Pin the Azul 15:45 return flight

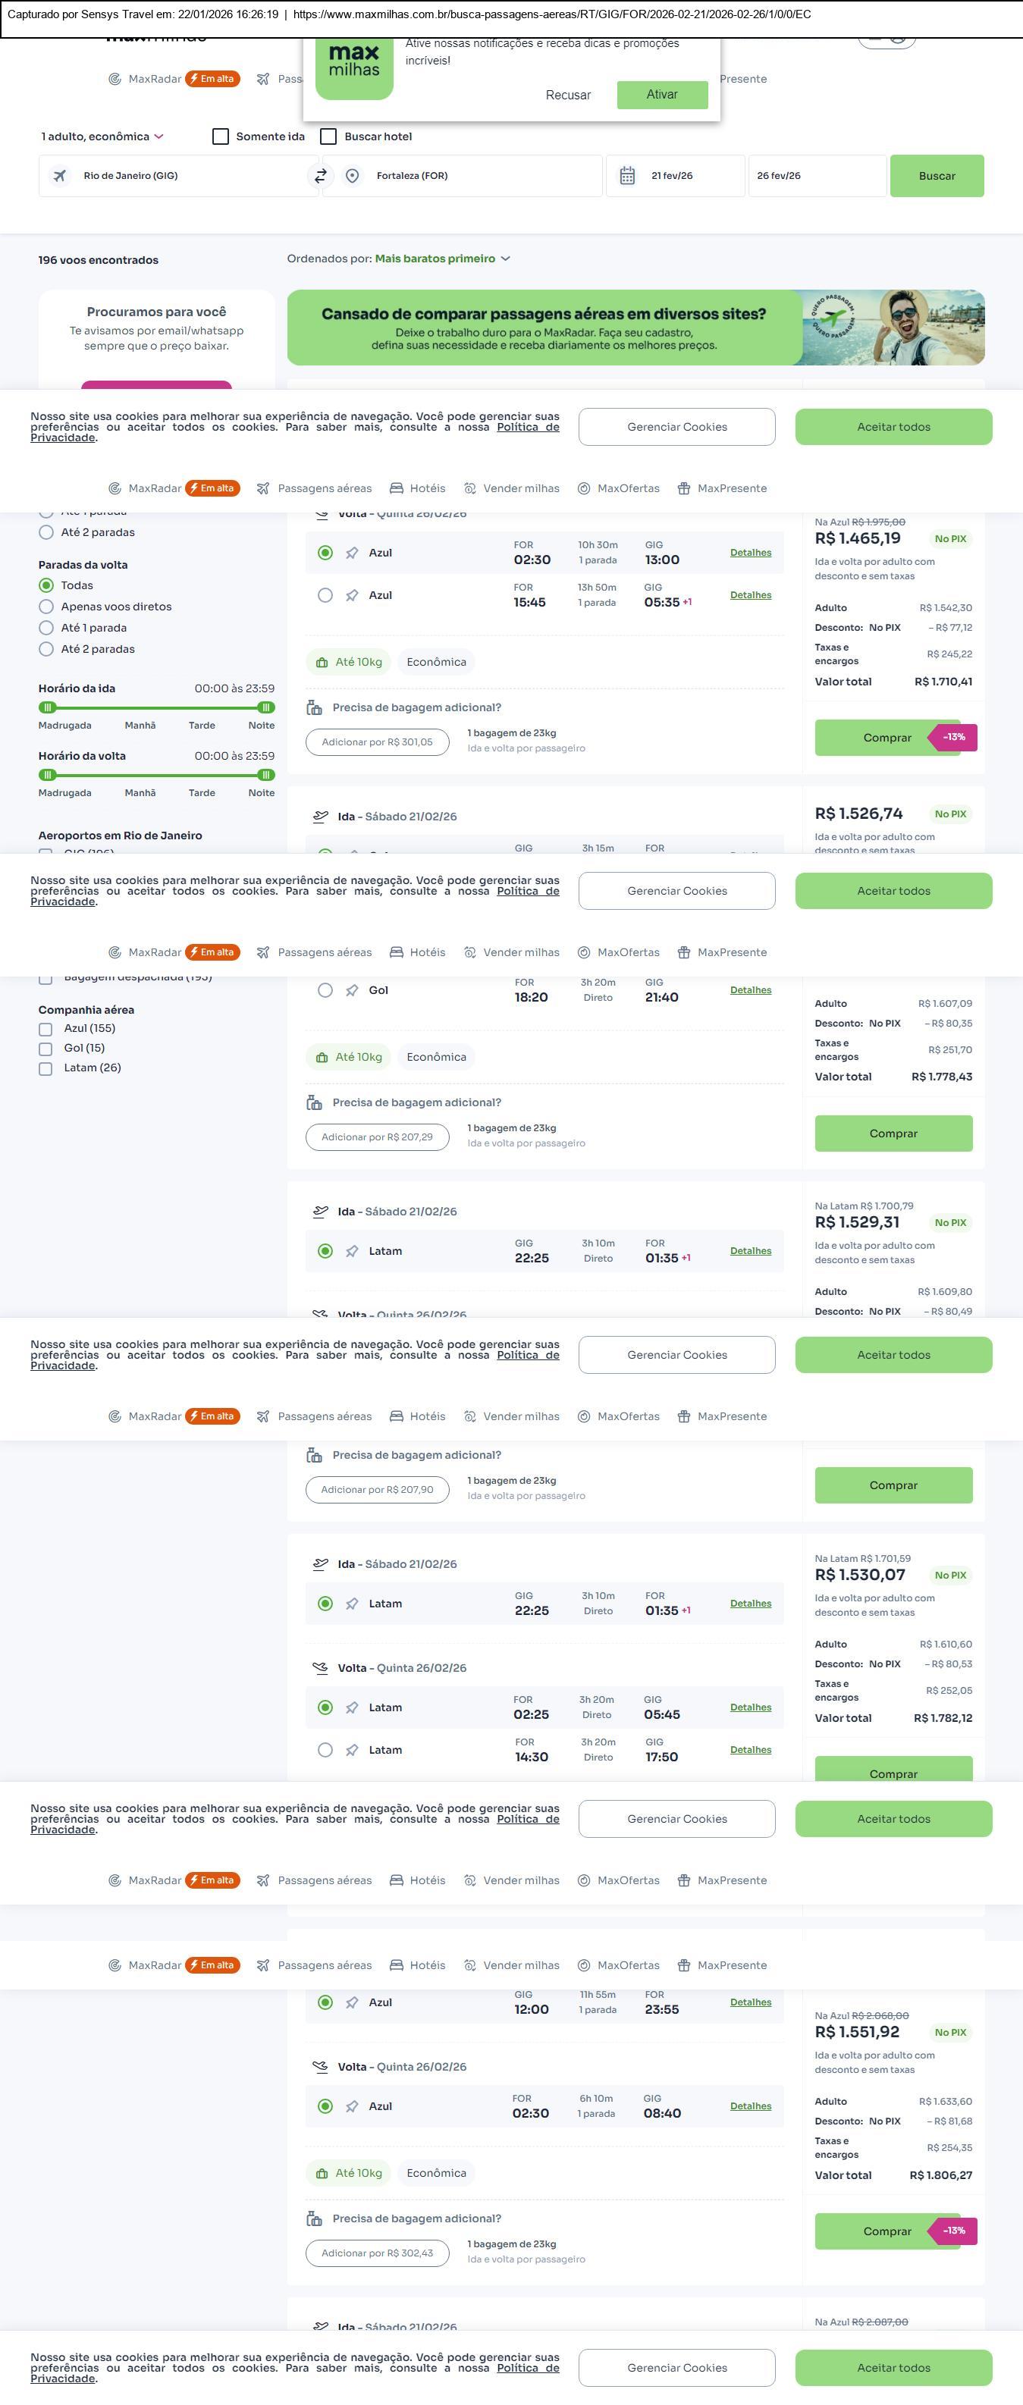[352, 596]
